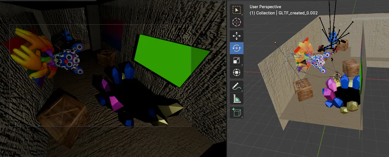Viewport: 389px width, 157px height.
Task: Click the orange light origin dot
Action: pyautogui.click(x=275, y=43)
